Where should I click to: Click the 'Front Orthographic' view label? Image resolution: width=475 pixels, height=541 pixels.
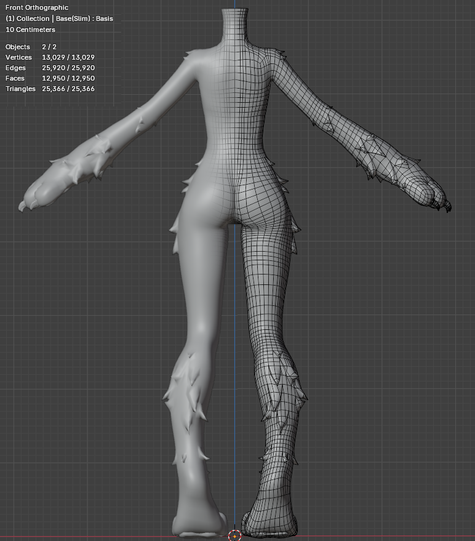click(37, 7)
